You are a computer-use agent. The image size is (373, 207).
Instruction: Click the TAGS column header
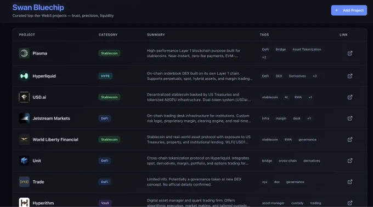tap(264, 34)
